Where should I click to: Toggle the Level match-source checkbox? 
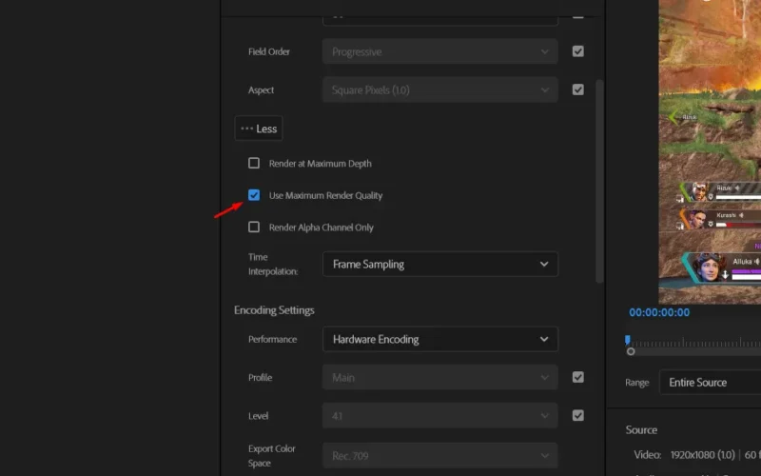click(577, 416)
